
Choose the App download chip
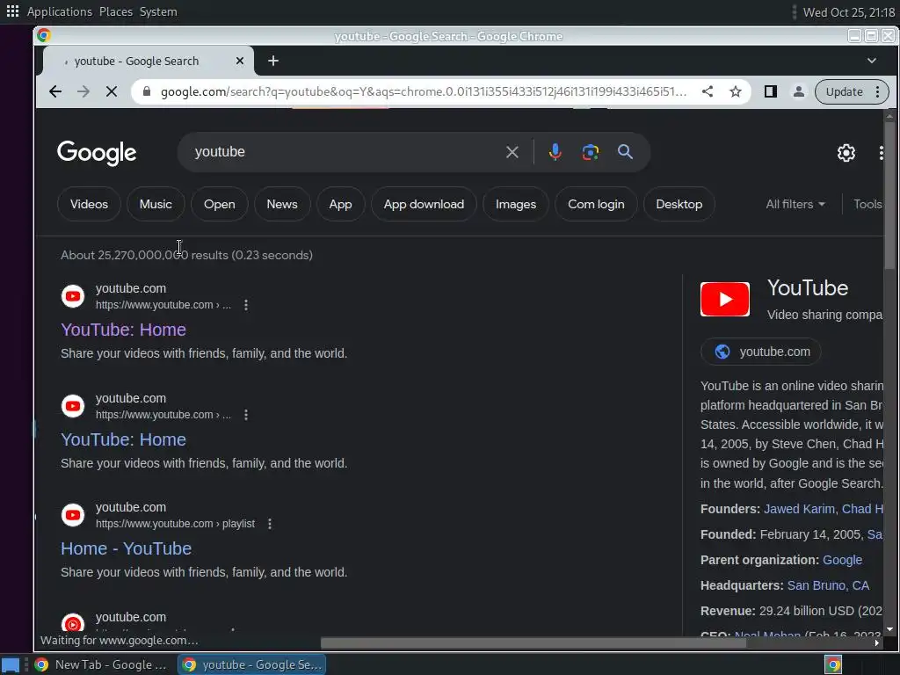424,204
